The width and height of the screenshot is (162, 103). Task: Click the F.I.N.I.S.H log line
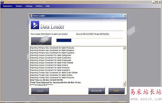click(x=42, y=85)
